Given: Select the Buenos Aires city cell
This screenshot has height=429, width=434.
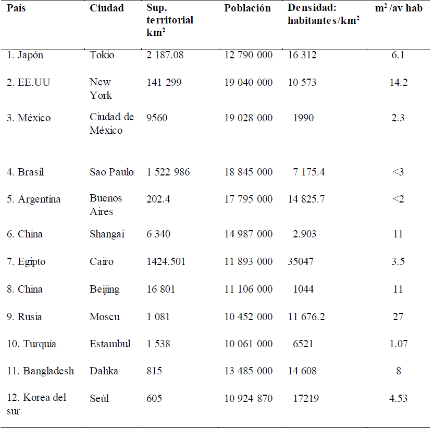Looking at the screenshot, I should click(x=106, y=205).
